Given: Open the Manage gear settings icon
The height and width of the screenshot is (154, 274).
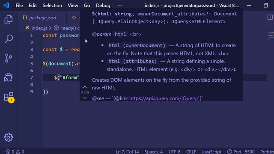Looking at the screenshot, I should pyautogui.click(x=9, y=137).
